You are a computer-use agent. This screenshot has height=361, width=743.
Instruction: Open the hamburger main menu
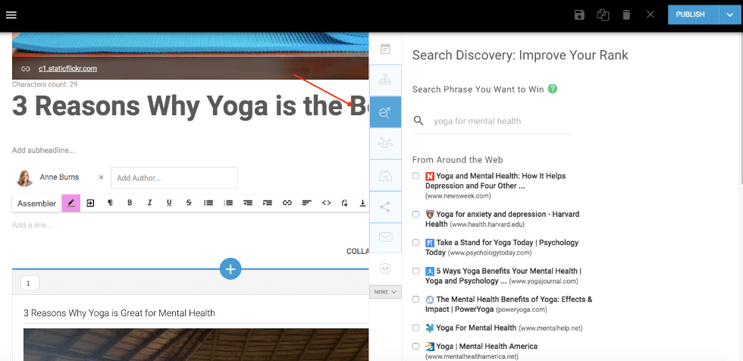click(x=11, y=15)
